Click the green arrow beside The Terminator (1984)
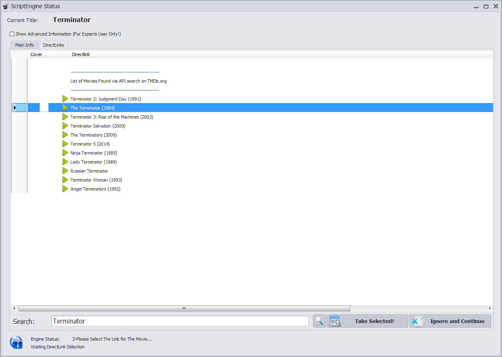 click(x=65, y=108)
